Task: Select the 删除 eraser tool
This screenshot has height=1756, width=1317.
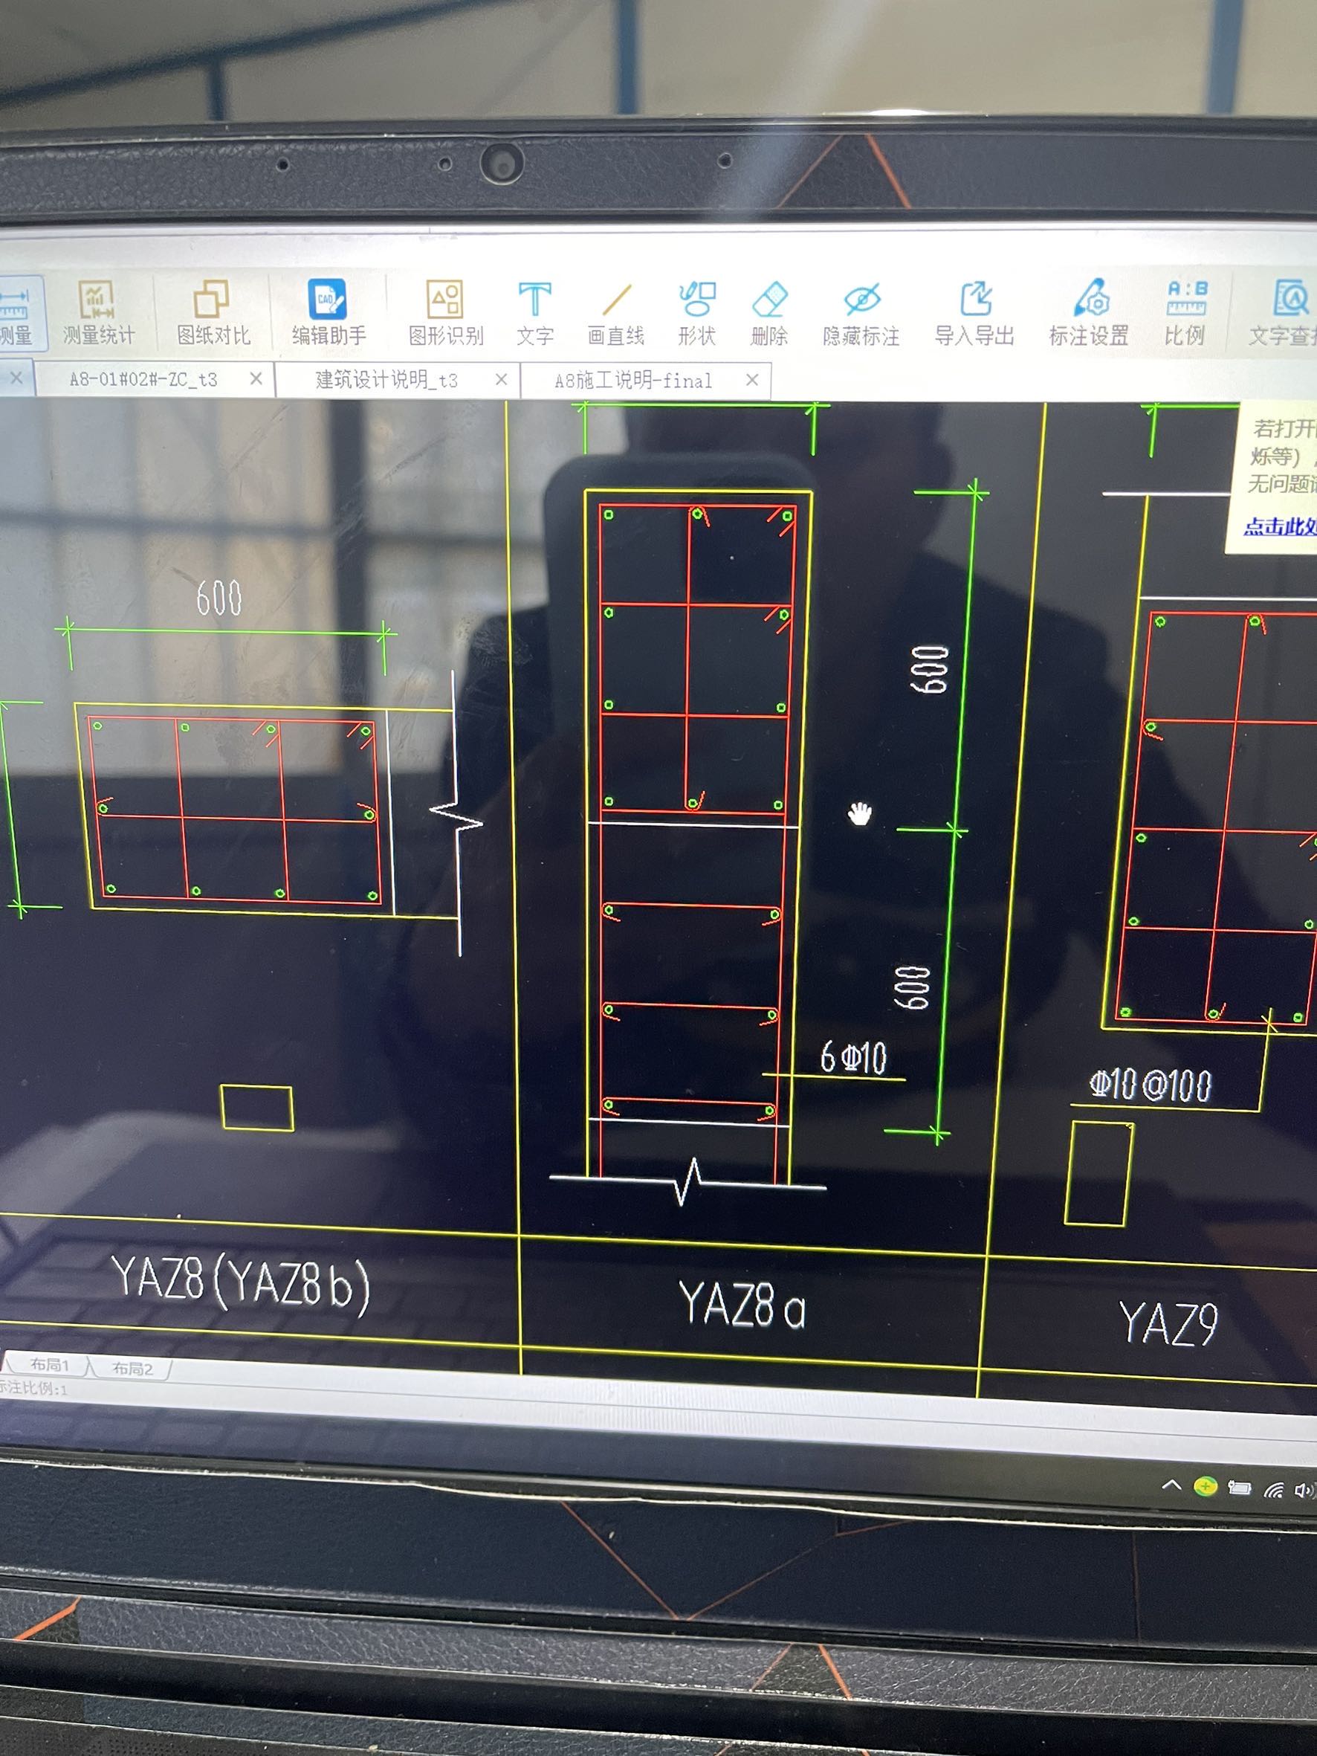Action: (768, 314)
